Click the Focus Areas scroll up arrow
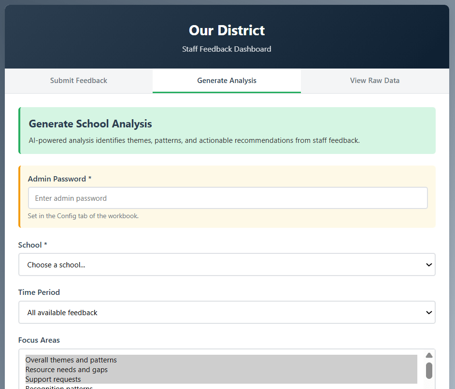 429,355
